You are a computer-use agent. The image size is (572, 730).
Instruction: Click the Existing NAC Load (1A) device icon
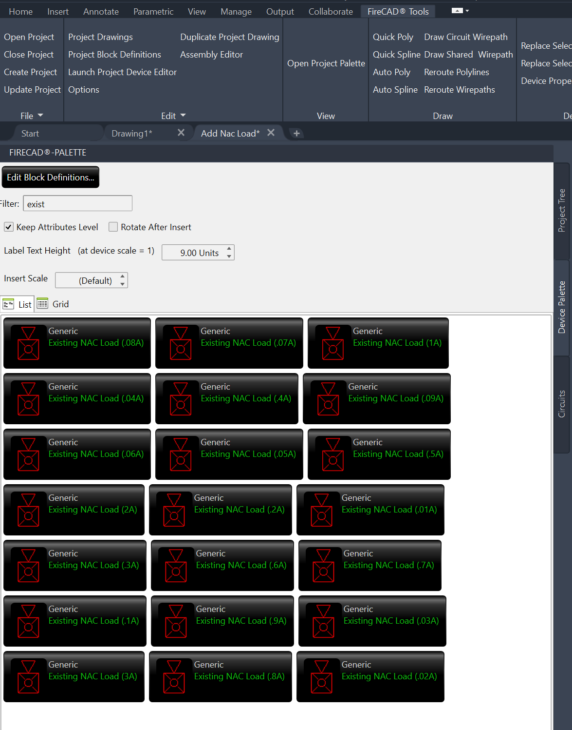pos(333,343)
